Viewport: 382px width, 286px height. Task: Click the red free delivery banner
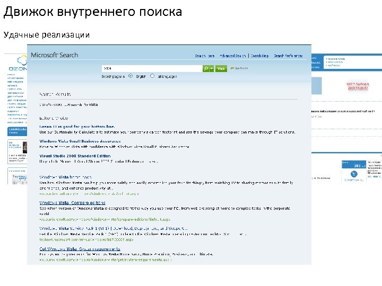358,86
